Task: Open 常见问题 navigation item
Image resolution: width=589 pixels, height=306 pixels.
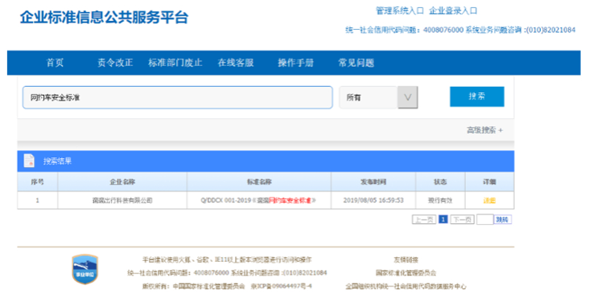Action: (356, 63)
